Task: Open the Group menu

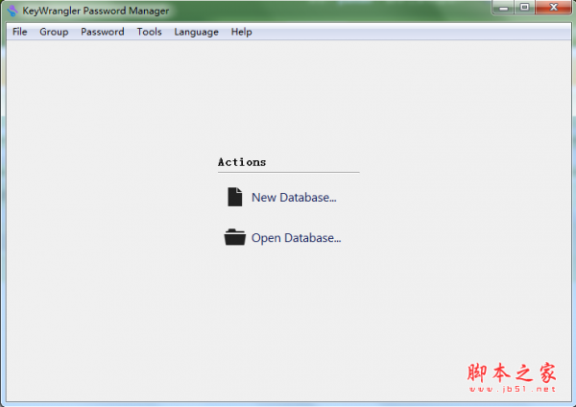Action: [54, 32]
